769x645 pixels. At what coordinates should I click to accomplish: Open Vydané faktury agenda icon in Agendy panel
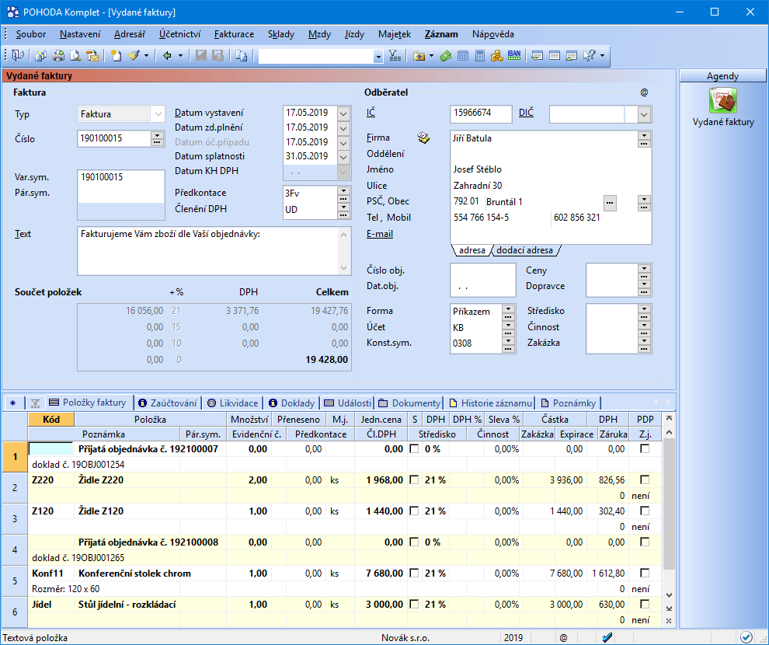(723, 100)
